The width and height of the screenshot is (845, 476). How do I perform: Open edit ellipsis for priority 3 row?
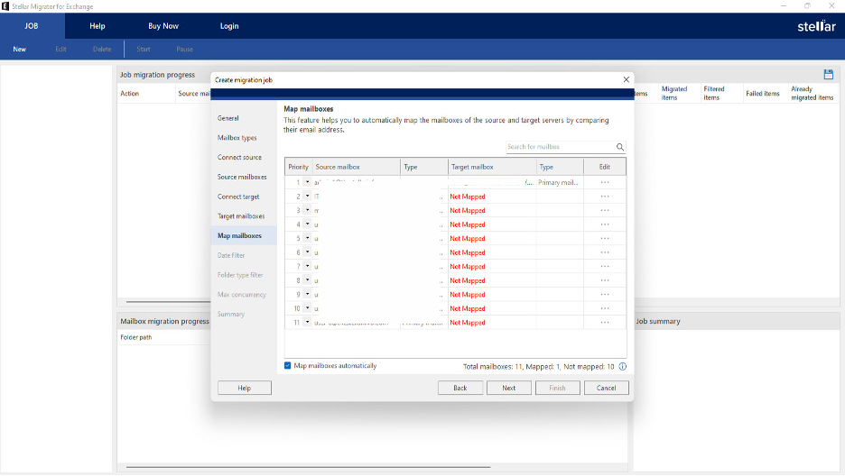(x=605, y=210)
